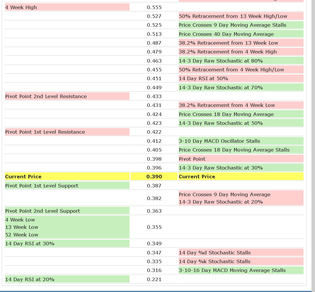The height and width of the screenshot is (292, 315).
Task: Click the standalone "Pivot Point" label at 0.398
Action: [192, 159]
